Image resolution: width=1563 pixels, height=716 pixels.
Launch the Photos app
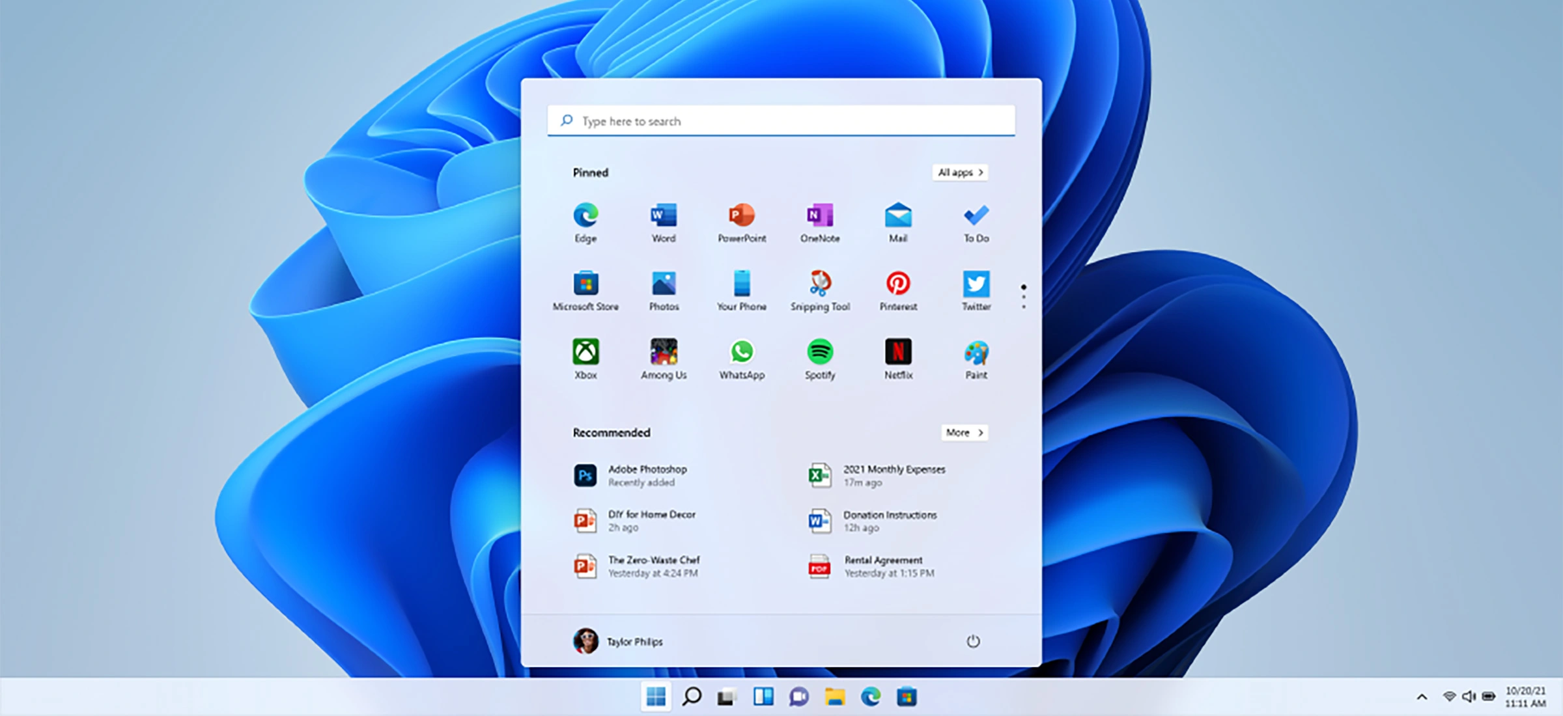[664, 291]
